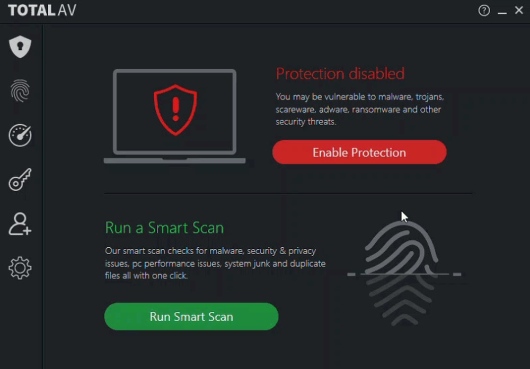The width and height of the screenshot is (530, 369).
Task: Click the smart scan description paragraph
Action: (215, 263)
